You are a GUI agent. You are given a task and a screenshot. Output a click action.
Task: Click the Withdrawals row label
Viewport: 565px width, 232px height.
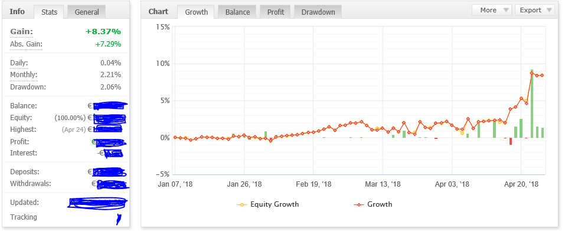click(x=31, y=184)
